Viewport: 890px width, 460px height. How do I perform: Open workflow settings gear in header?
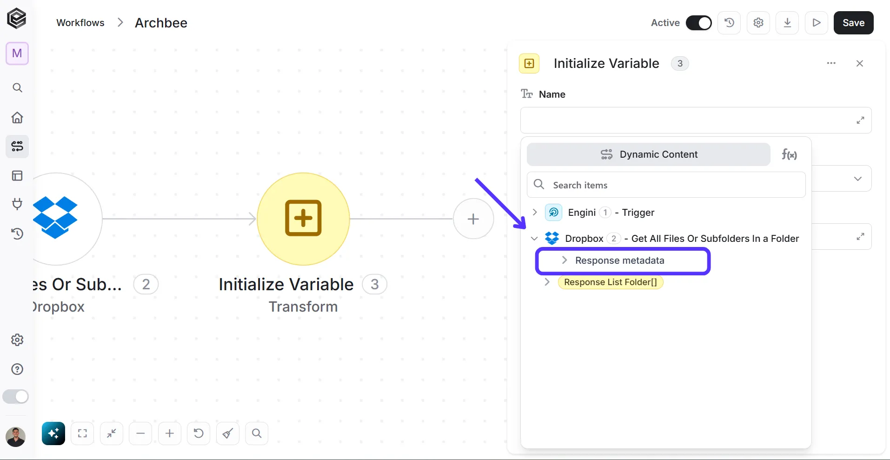coord(758,23)
